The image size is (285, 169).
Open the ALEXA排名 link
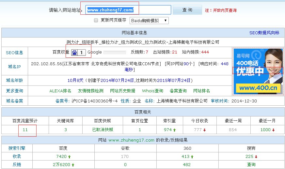(60, 91)
